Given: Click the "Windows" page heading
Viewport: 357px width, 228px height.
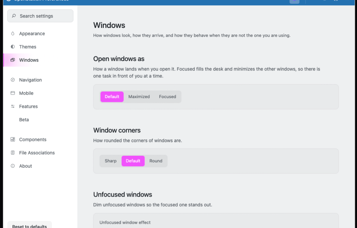Looking at the screenshot, I should pos(109,25).
